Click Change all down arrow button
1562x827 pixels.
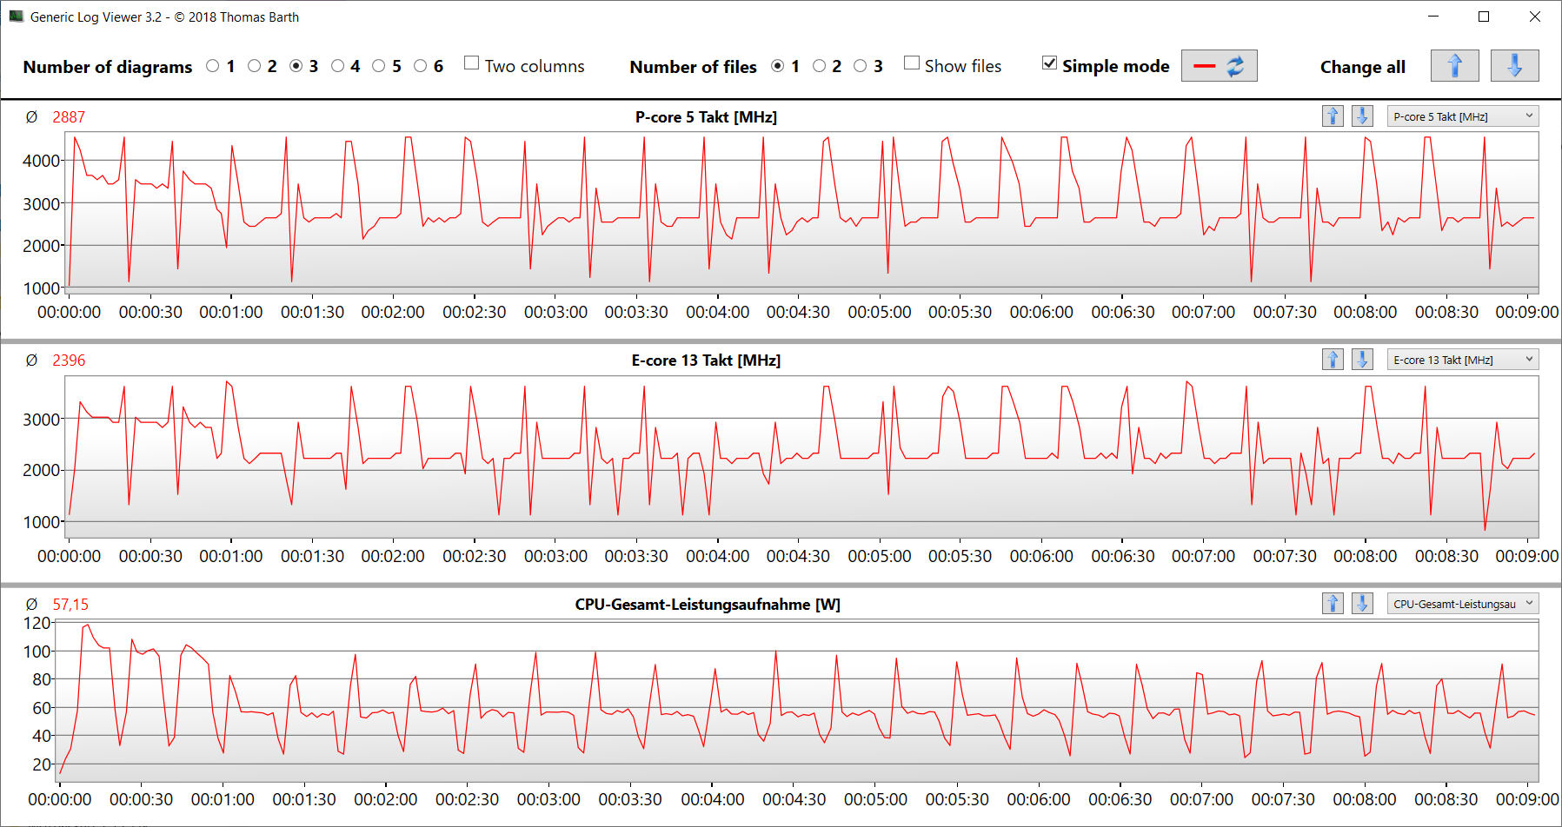(1514, 66)
